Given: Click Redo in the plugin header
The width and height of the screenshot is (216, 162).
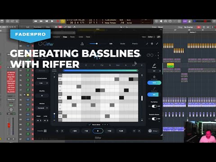Looking at the screenshot, I should pyautogui.click(x=88, y=37).
